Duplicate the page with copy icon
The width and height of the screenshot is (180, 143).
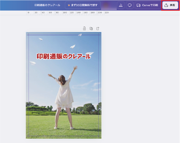91,28
